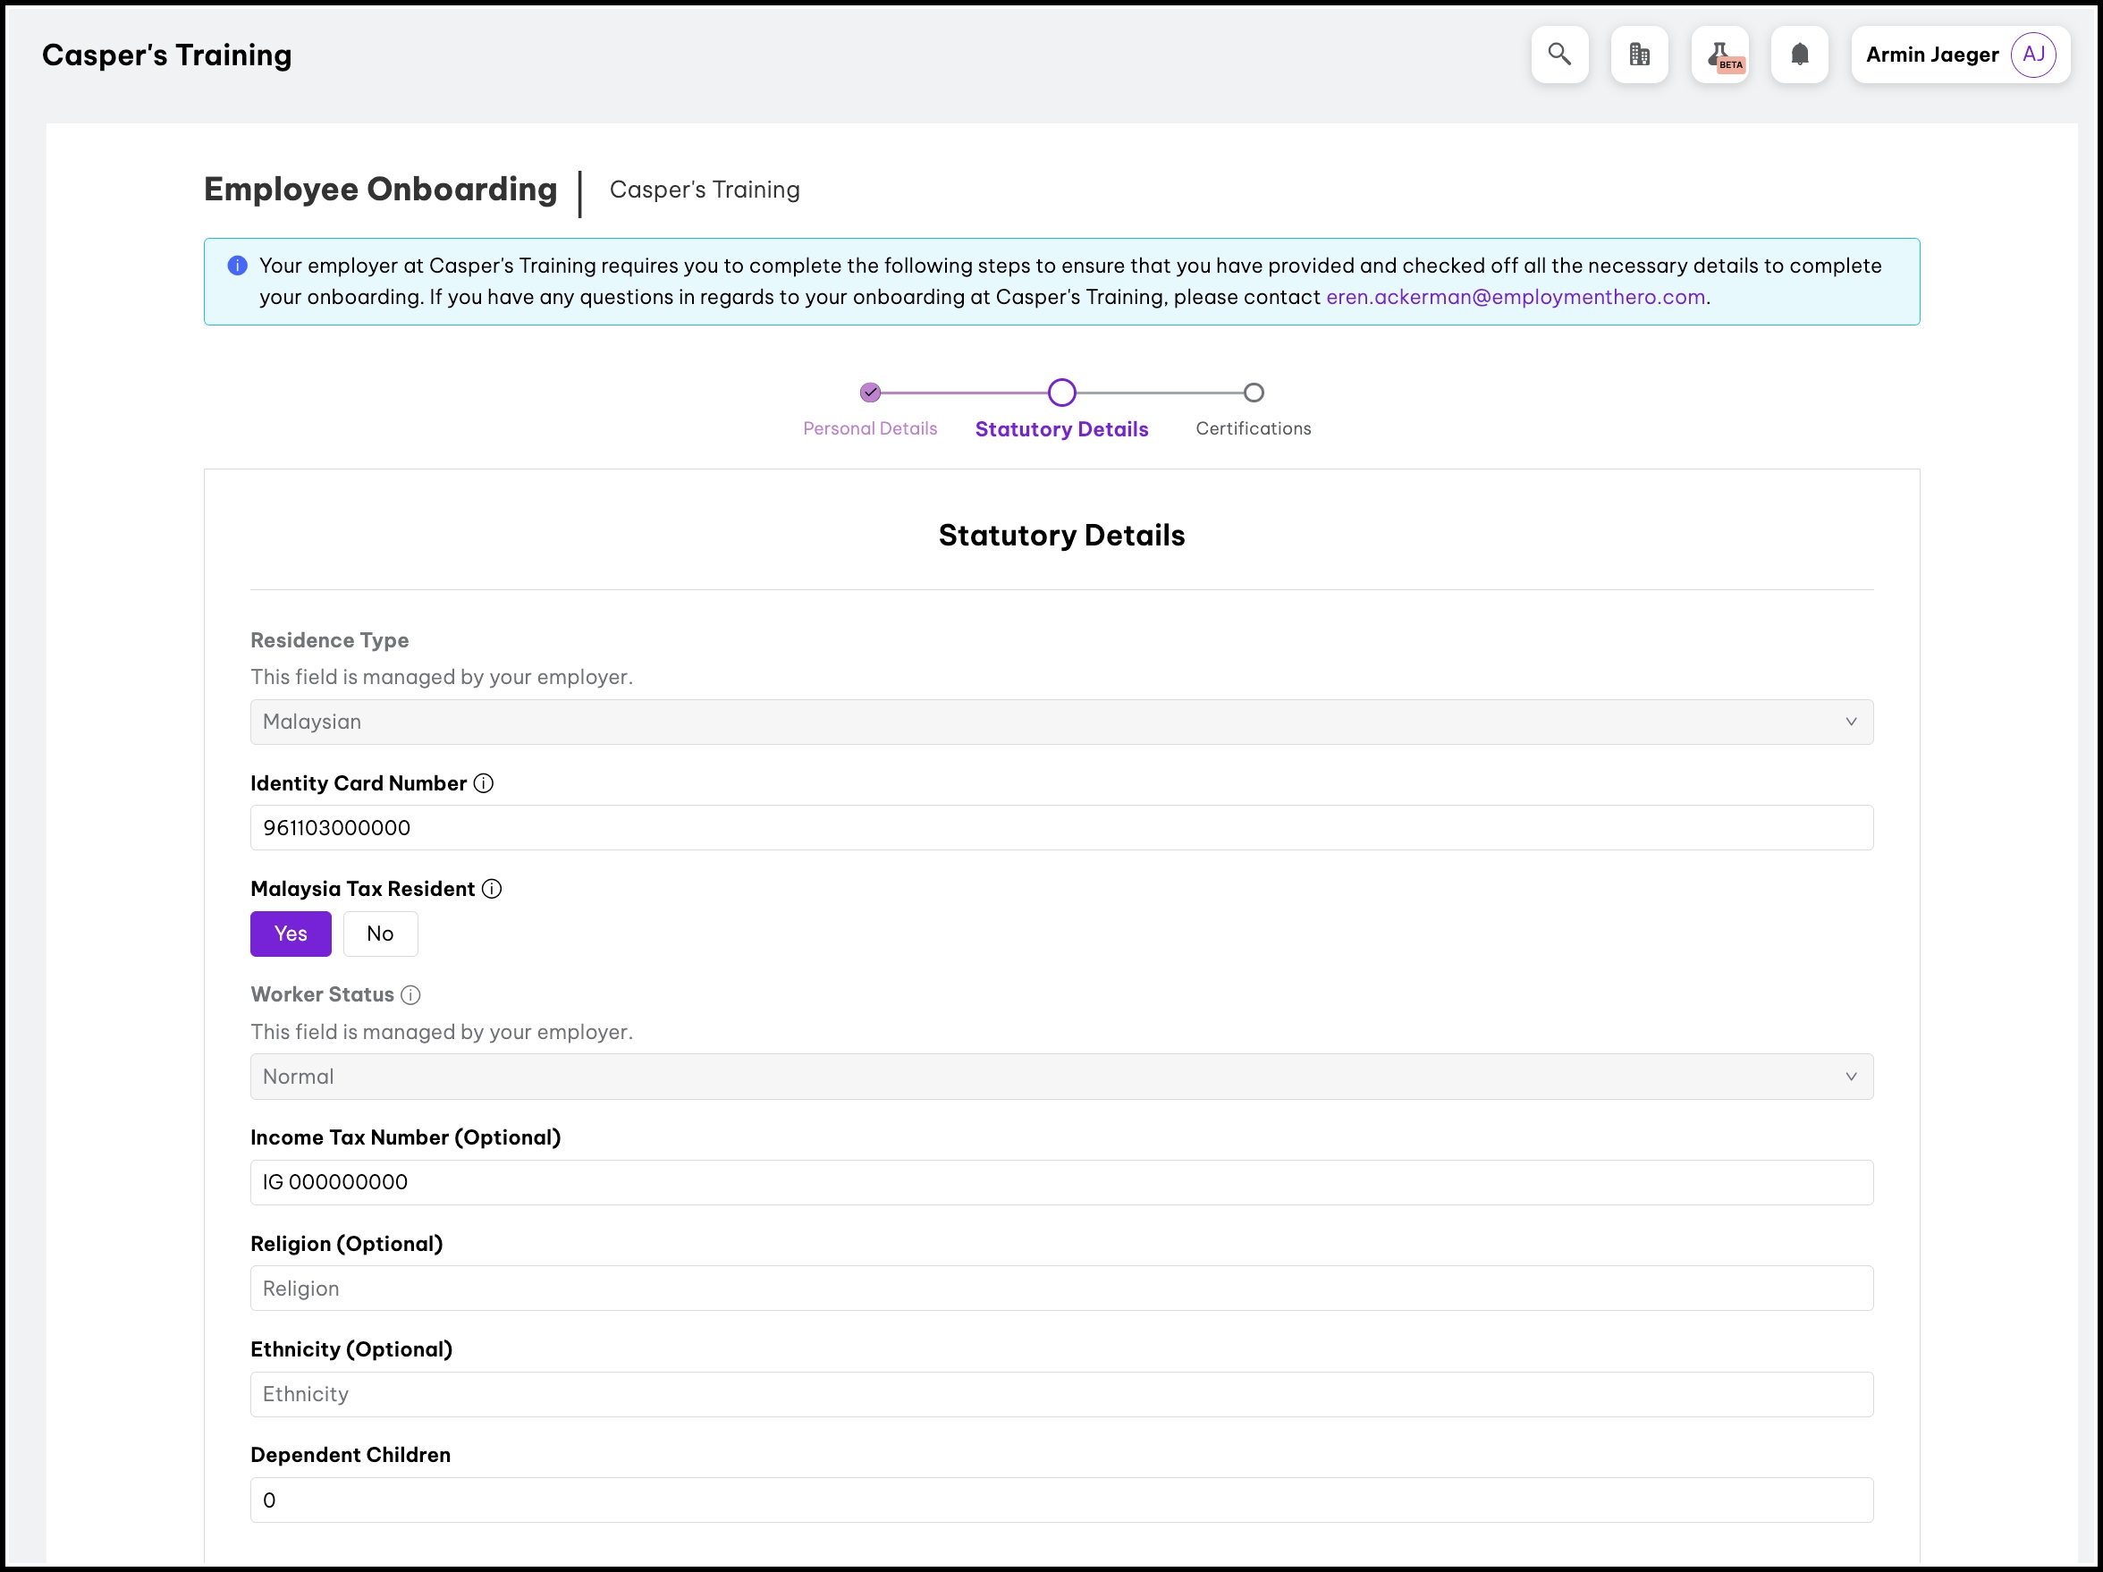
Task: Go to the Certifications step
Action: click(1253, 427)
